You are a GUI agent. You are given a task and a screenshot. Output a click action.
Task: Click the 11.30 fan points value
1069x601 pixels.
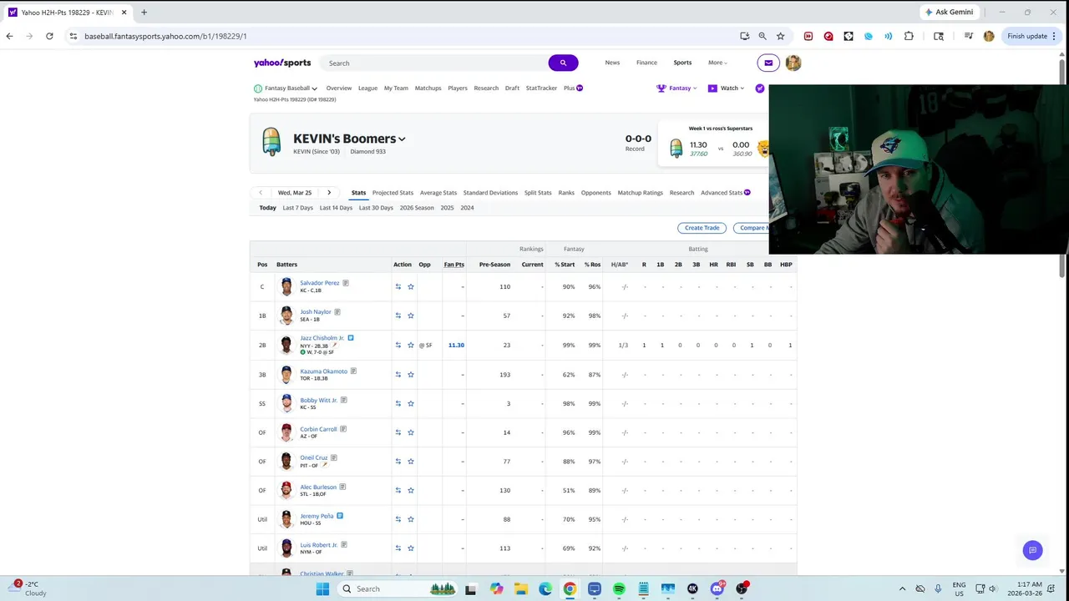click(x=456, y=345)
